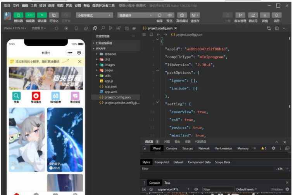Open the 小程序模式 mode dropdown
The height and width of the screenshot is (195, 293).
(x=94, y=15)
